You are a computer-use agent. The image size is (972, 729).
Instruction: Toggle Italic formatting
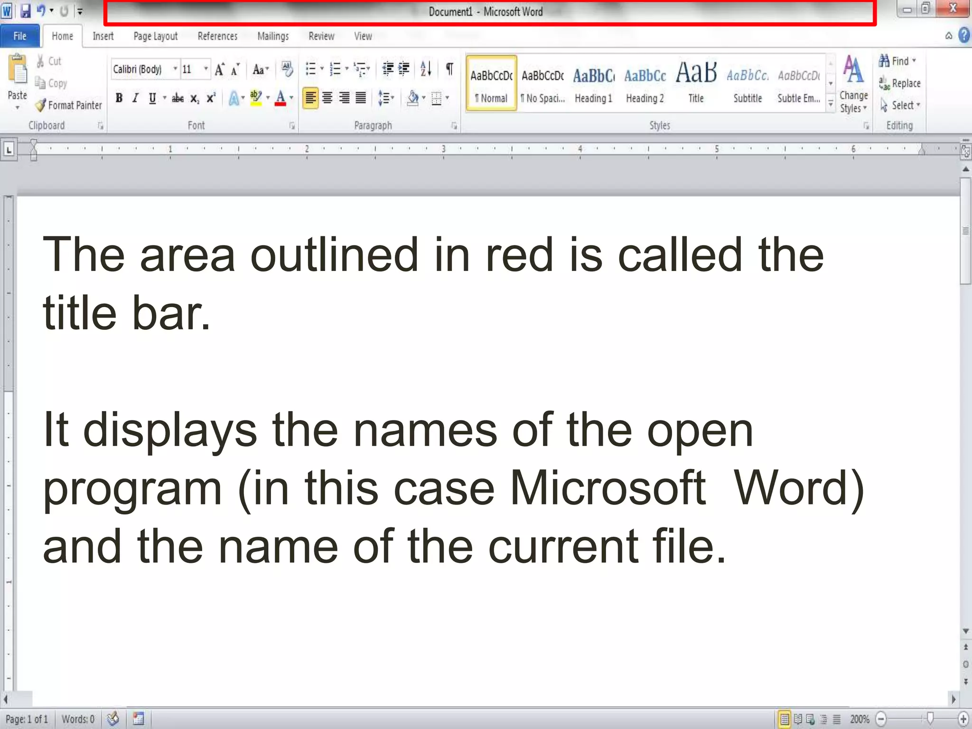click(135, 98)
